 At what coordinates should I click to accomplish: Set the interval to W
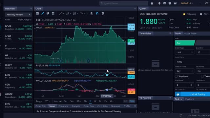tap(95, 101)
